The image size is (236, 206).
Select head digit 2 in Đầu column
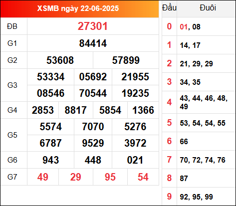169,63
